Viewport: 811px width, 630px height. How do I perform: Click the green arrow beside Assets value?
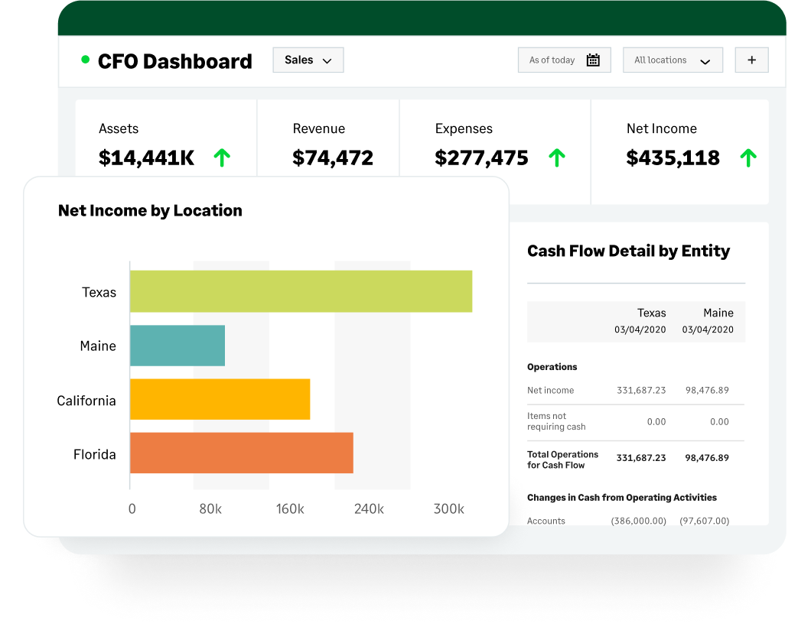pos(222,158)
